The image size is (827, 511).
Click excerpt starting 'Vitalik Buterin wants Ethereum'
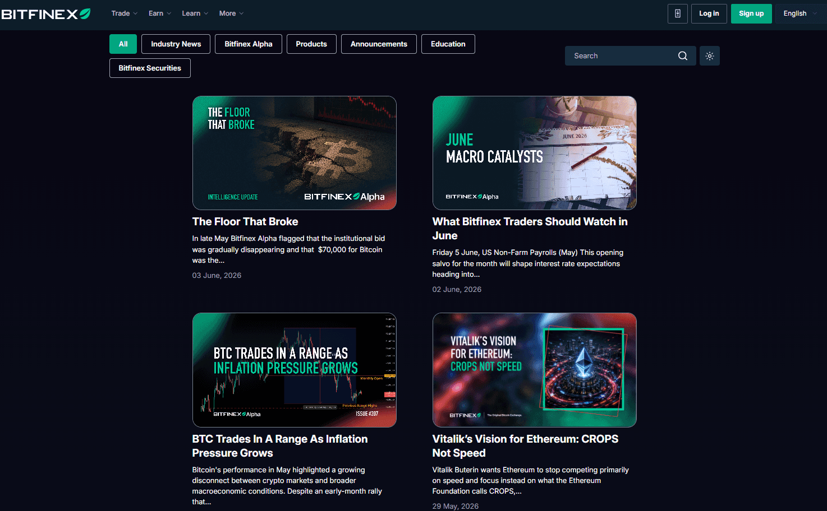click(x=531, y=480)
